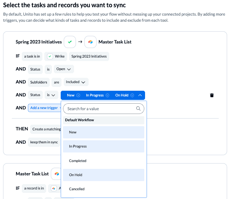Click the Wrike tool chip
This screenshot has height=199, width=234.
[x=56, y=56]
